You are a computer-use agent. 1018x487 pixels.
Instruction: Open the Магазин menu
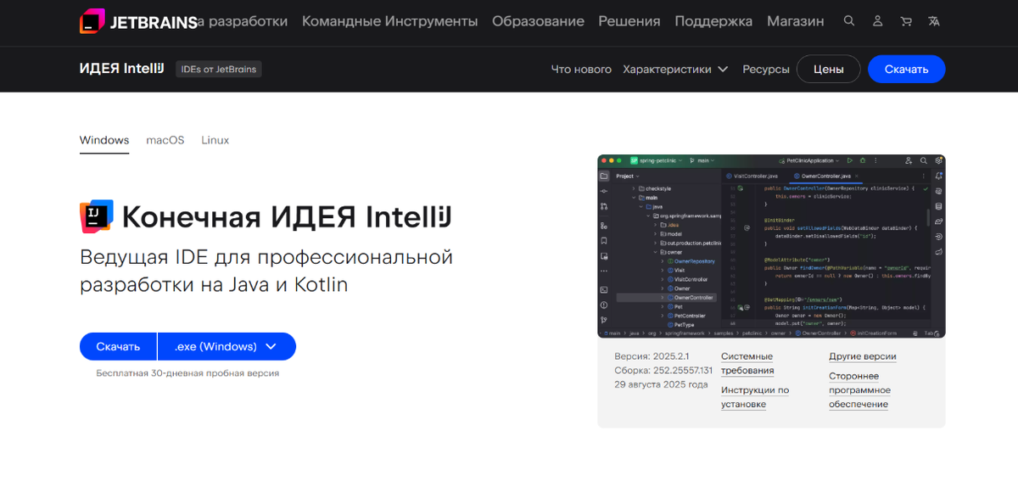[796, 21]
